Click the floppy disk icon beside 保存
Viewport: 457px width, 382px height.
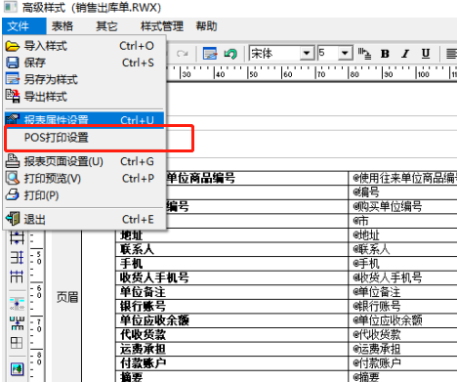(13, 63)
